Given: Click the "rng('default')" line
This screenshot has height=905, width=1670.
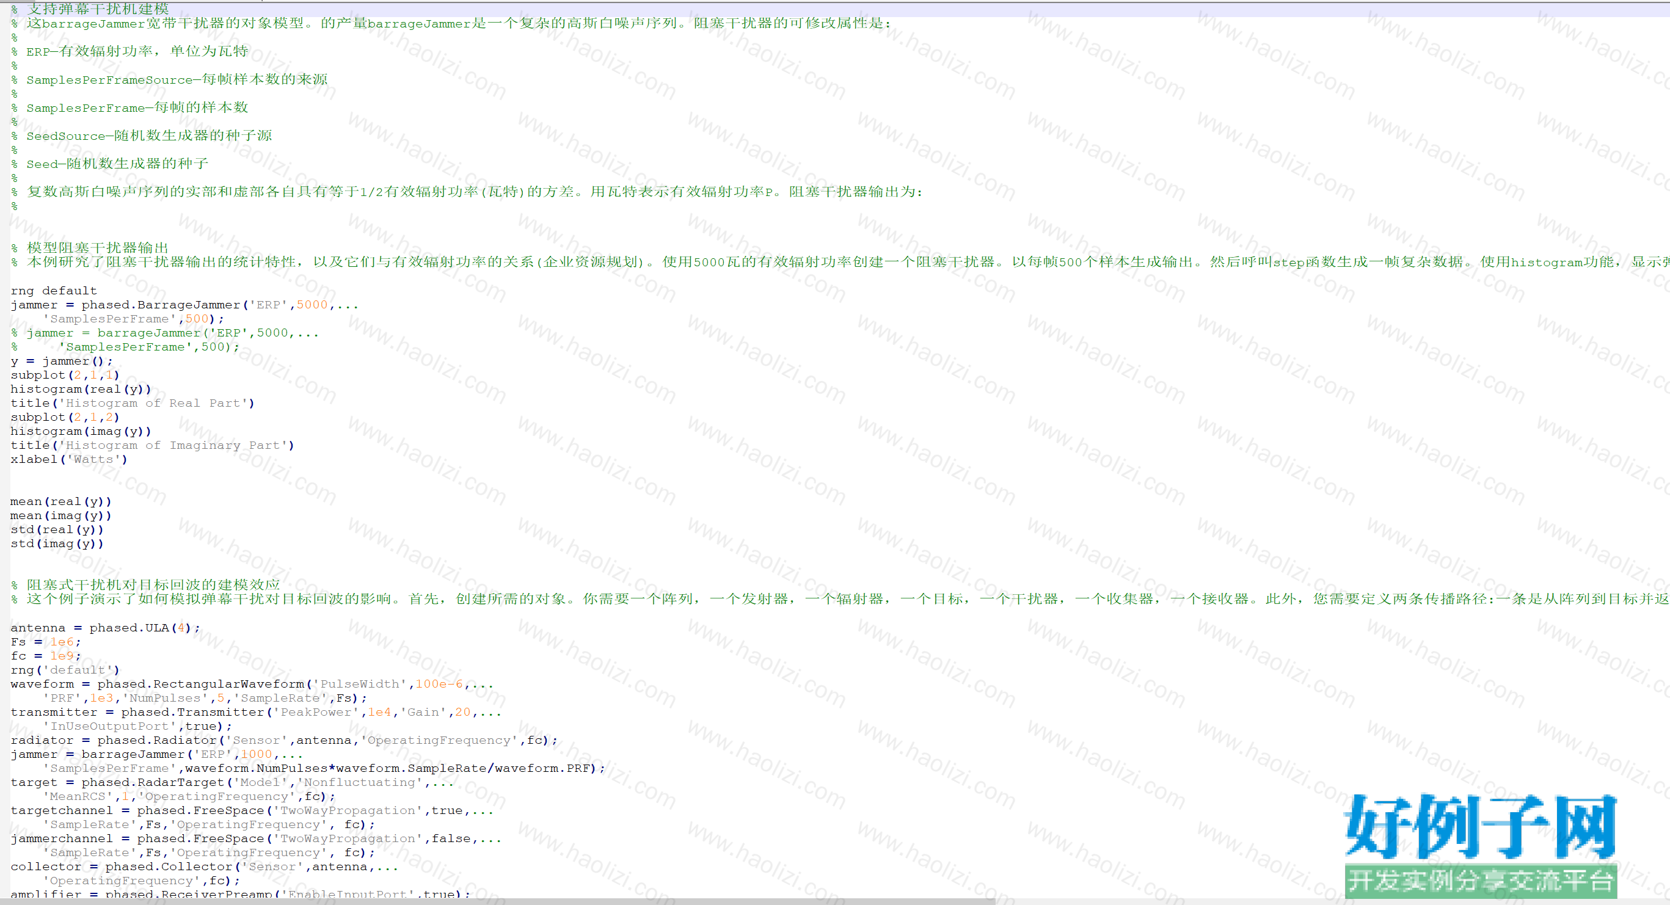Looking at the screenshot, I should pos(65,670).
